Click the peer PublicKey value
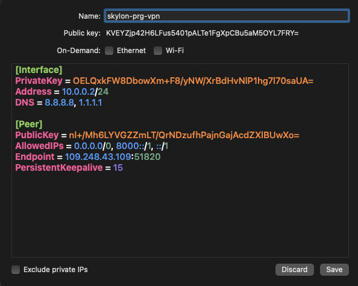358x286 pixels. 184,135
